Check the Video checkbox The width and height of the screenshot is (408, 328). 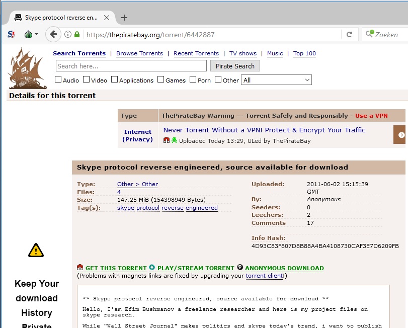(86, 79)
